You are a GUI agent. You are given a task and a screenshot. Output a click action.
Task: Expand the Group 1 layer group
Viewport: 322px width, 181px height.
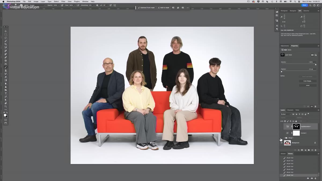pos(284,138)
